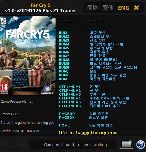Click the Game Process Name label
Screen dimensions: 146x152
[x=17, y=102]
